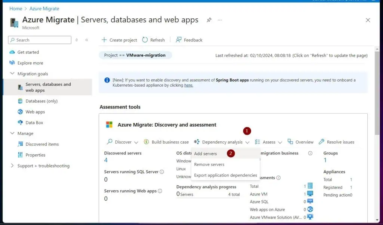The height and width of the screenshot is (225, 383).
Task: Click the Azure SQL icon in assessments list
Action: coord(310,201)
